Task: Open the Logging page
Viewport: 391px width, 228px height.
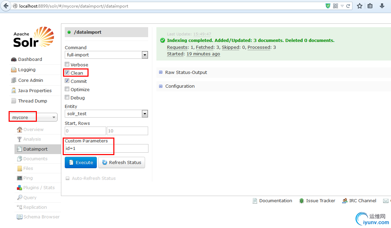Action: click(27, 70)
